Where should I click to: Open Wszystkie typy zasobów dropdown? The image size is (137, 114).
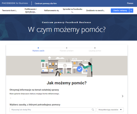pyautogui.click(x=110, y=110)
